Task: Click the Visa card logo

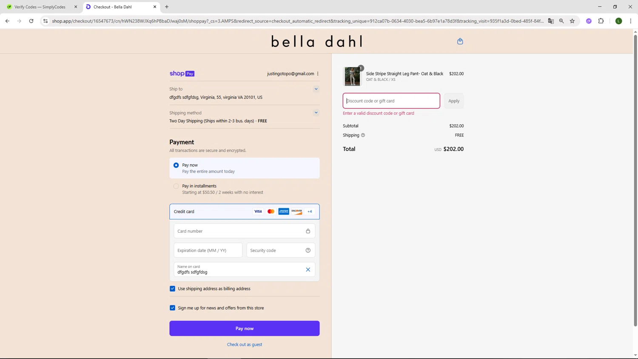Action: 258,211
